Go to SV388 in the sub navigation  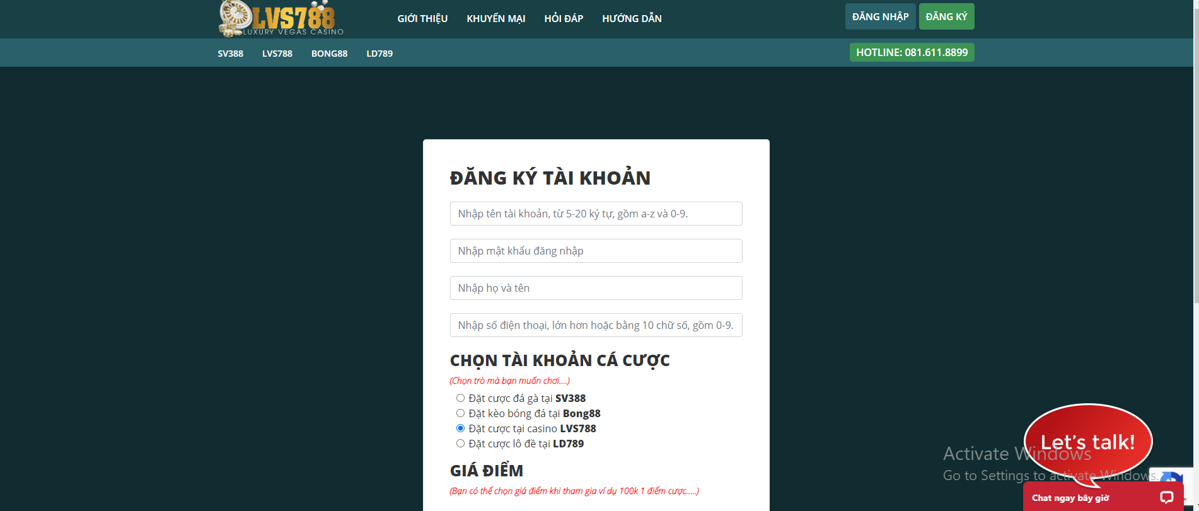tap(231, 54)
